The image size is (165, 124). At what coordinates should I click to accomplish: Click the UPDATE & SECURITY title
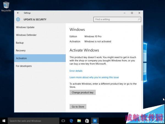(35, 19)
